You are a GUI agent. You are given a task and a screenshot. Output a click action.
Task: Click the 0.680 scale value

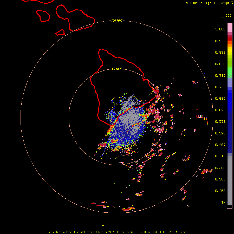pos(220,99)
